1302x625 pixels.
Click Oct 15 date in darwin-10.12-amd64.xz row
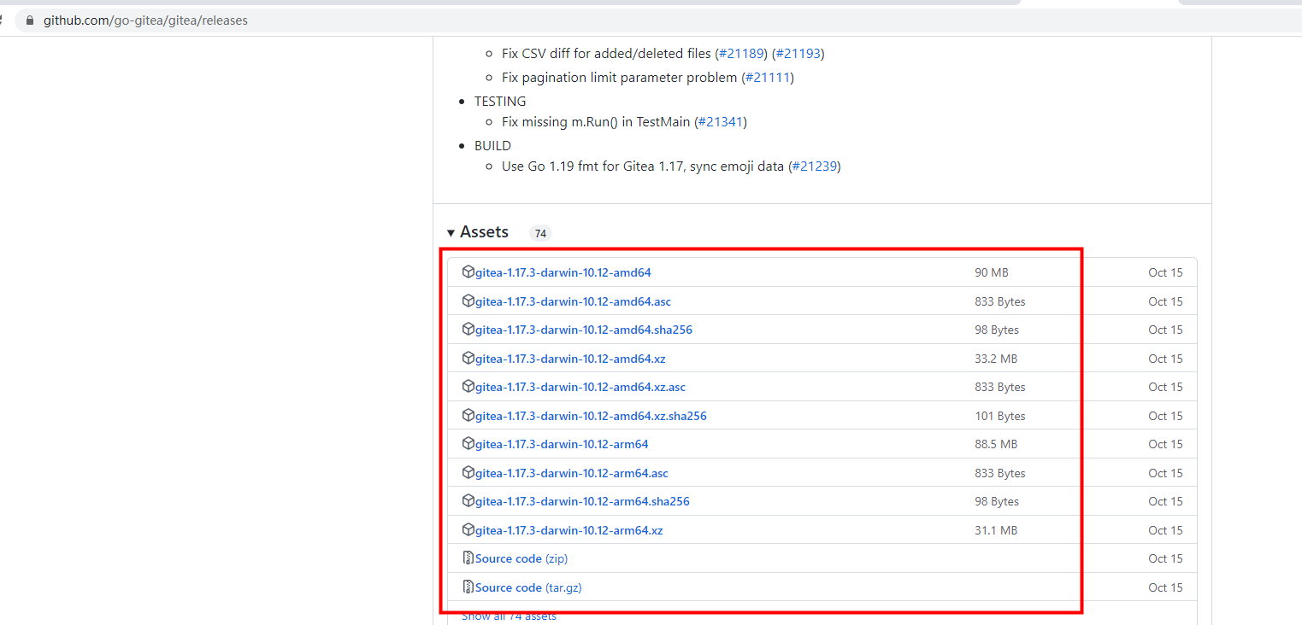tap(1165, 359)
